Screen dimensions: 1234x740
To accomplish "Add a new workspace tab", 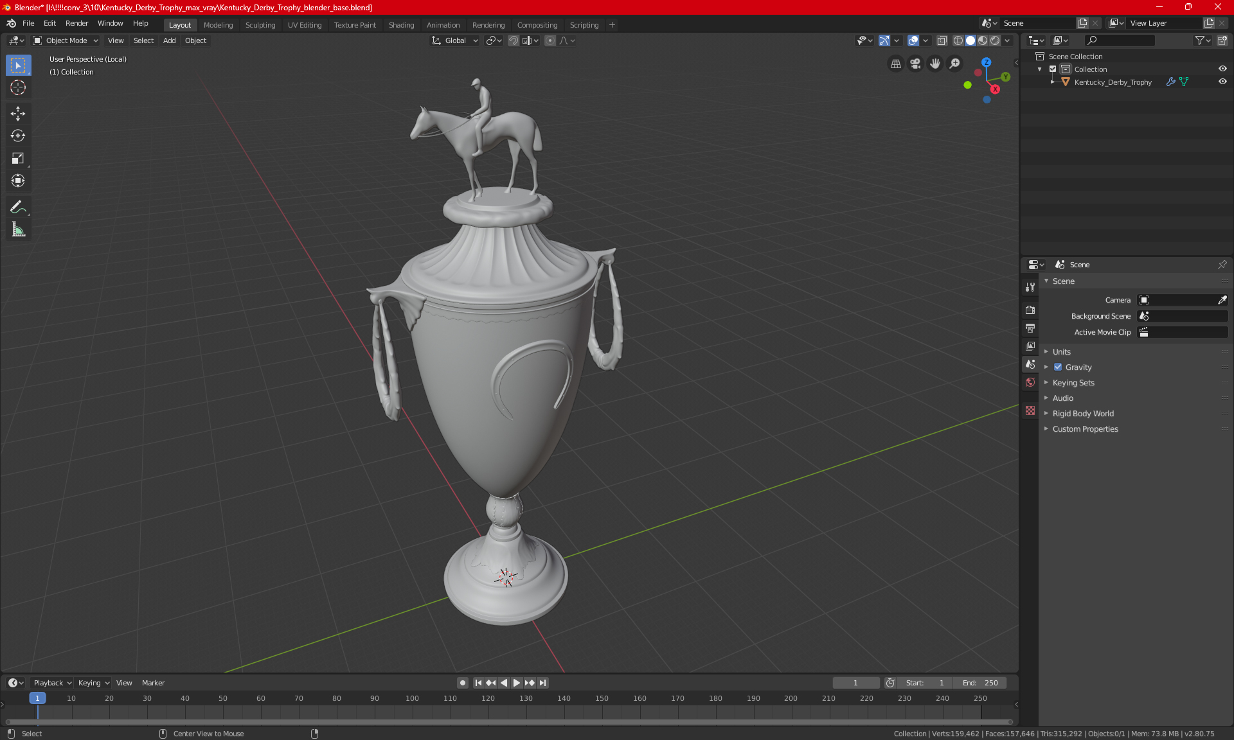I will pyautogui.click(x=612, y=25).
